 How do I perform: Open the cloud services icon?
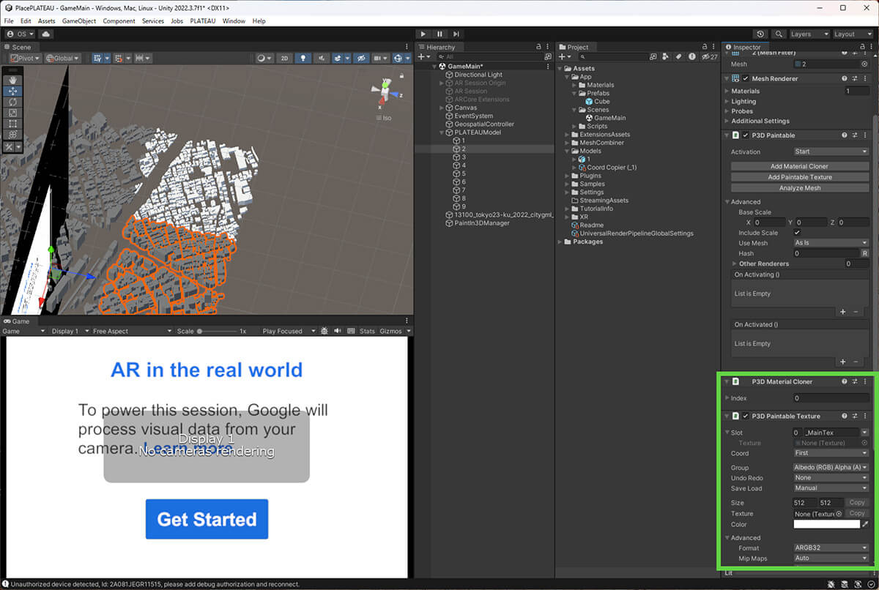[x=45, y=34]
